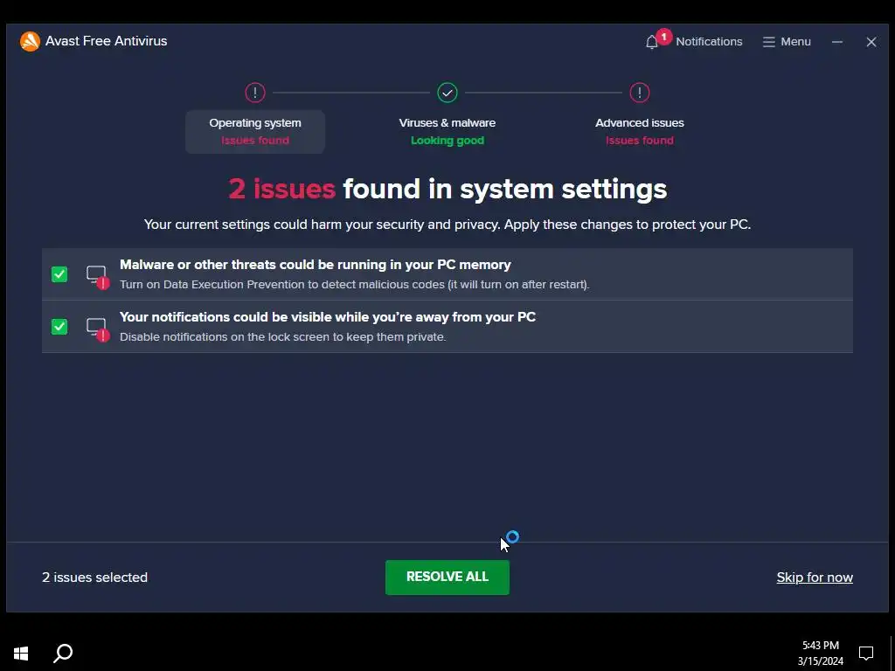This screenshot has width=895, height=671.
Task: Click the Skip for now link
Action: pos(815,578)
